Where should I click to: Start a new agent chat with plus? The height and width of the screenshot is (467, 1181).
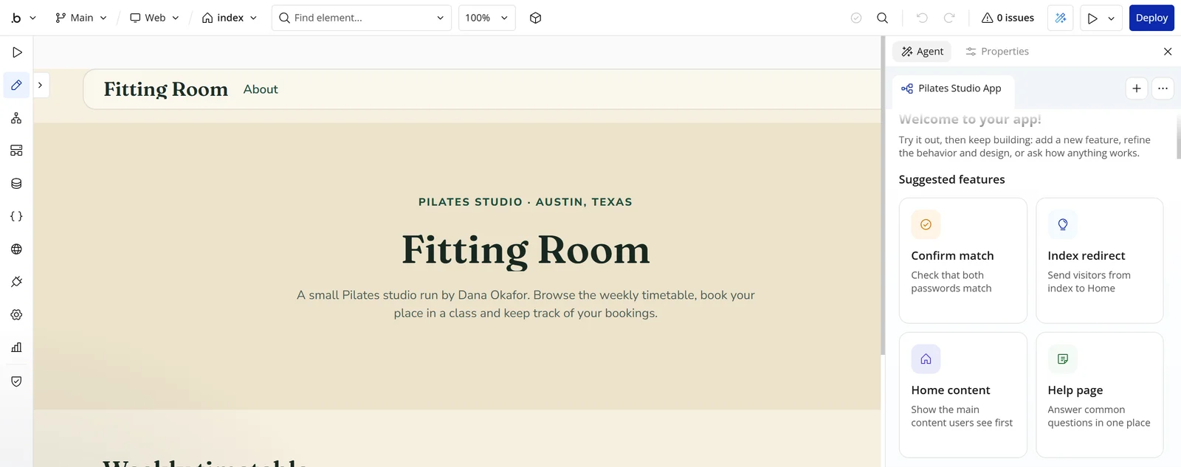(1137, 89)
